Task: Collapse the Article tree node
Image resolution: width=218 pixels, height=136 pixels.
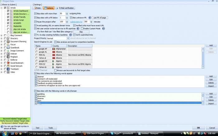Action: pyautogui.click(x=2, y=8)
